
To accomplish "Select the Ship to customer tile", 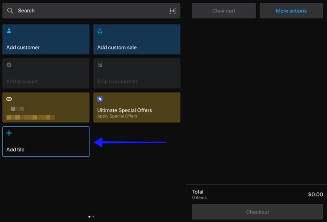I will (137, 73).
